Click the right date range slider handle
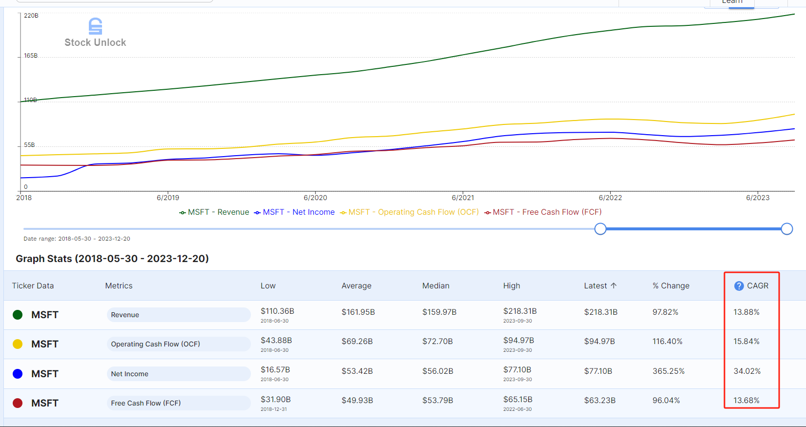 tap(787, 229)
